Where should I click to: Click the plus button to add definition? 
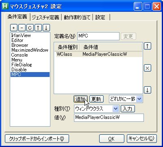point(14,28)
